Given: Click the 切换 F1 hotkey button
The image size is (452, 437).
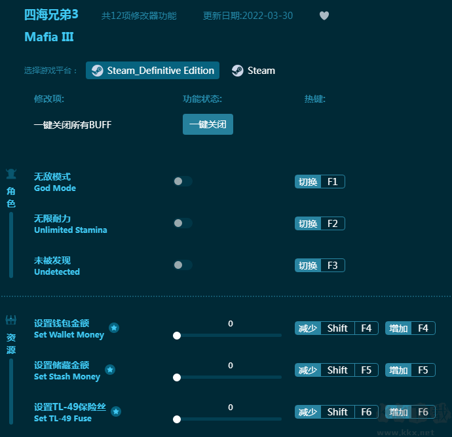Looking at the screenshot, I should (x=320, y=182).
